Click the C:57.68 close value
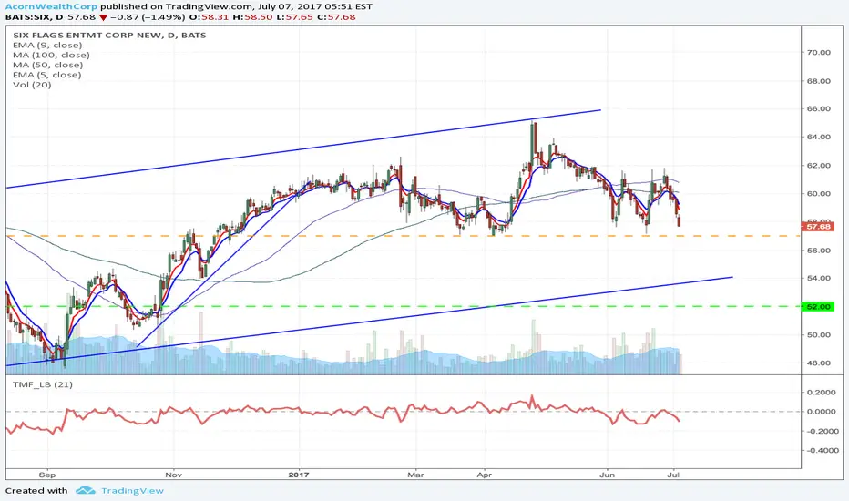Image resolution: width=849 pixels, height=501 pixels. click(336, 17)
